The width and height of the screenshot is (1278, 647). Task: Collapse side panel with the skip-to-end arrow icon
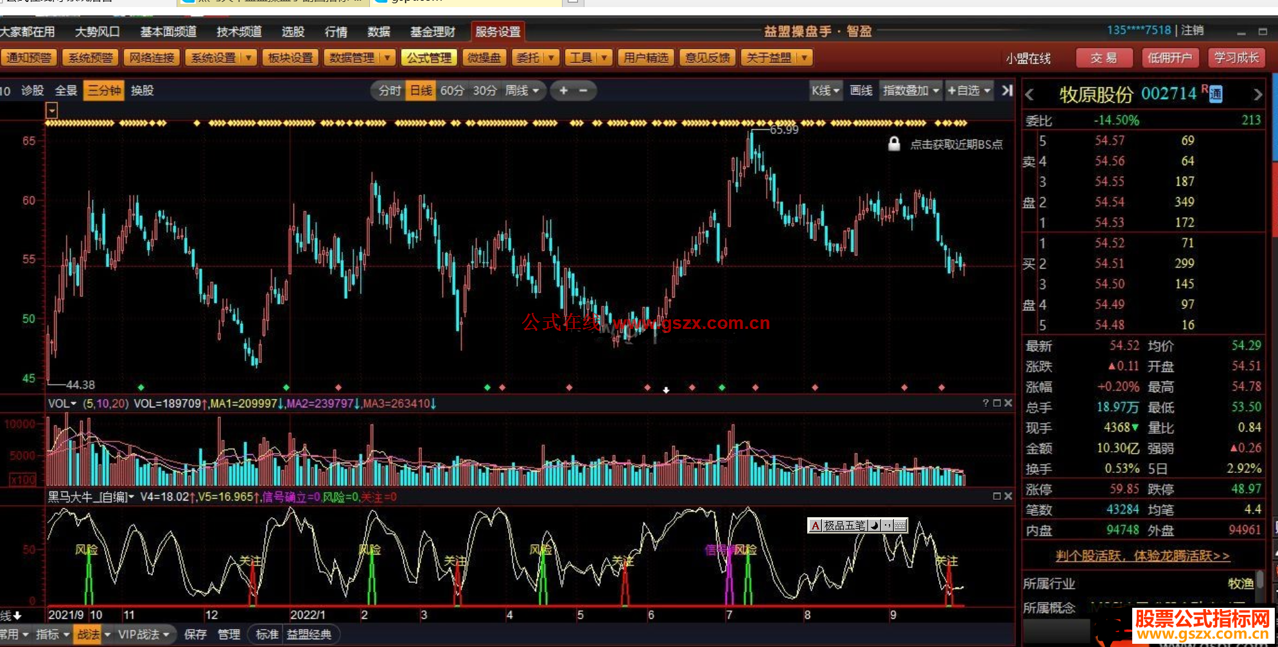[x=1007, y=91]
